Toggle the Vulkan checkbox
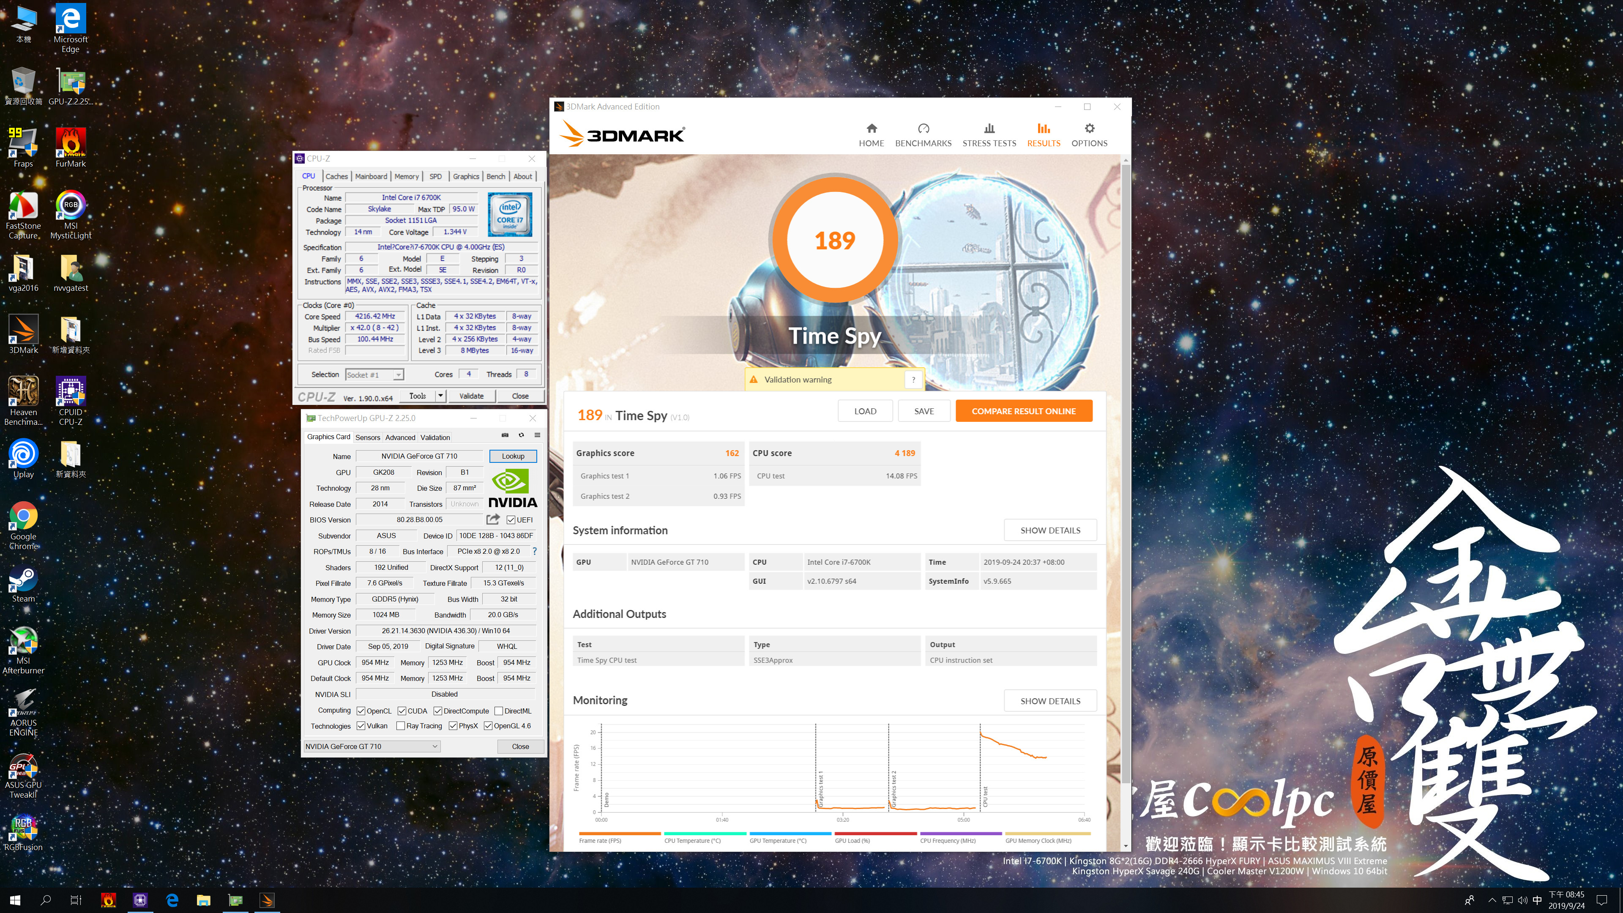The width and height of the screenshot is (1623, 913). point(361,726)
